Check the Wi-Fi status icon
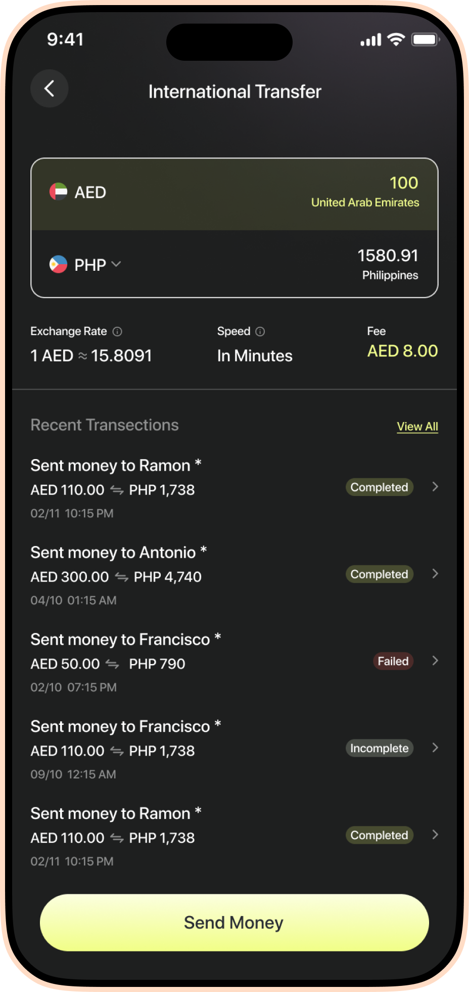Viewport: 469px width, 992px height. point(396,39)
